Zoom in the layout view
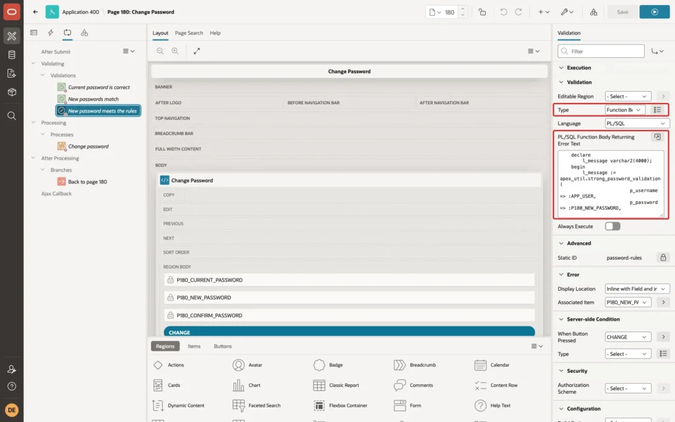 pyautogui.click(x=175, y=51)
